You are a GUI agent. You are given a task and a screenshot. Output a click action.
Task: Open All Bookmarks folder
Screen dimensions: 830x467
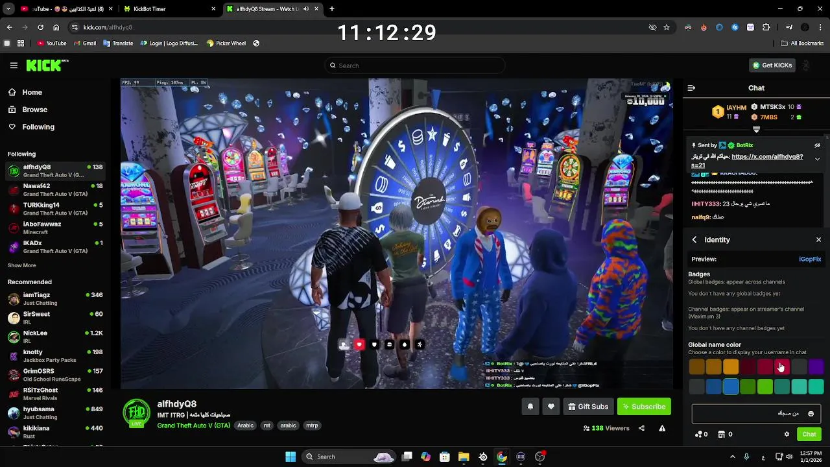tap(802, 43)
